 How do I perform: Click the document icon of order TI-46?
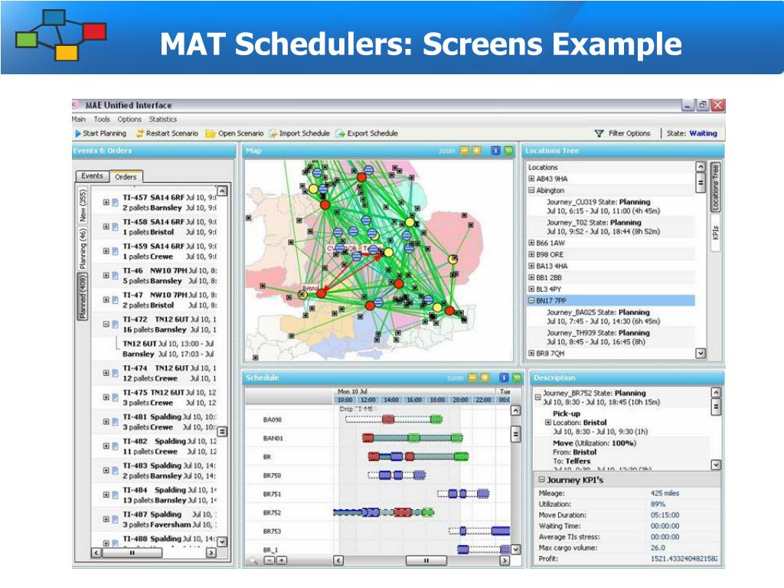(x=115, y=276)
